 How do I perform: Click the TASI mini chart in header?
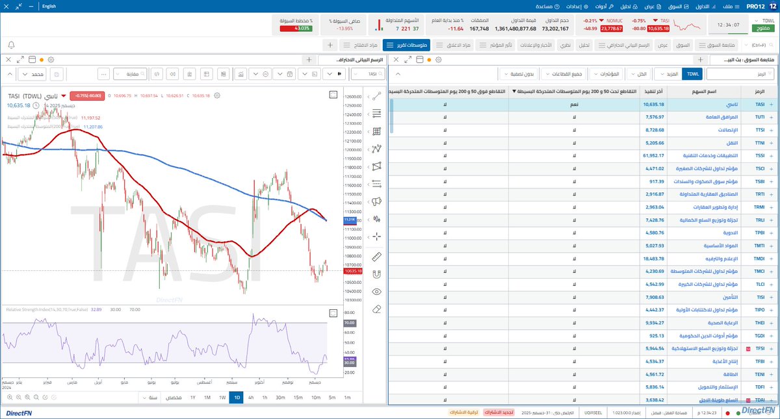point(686,25)
